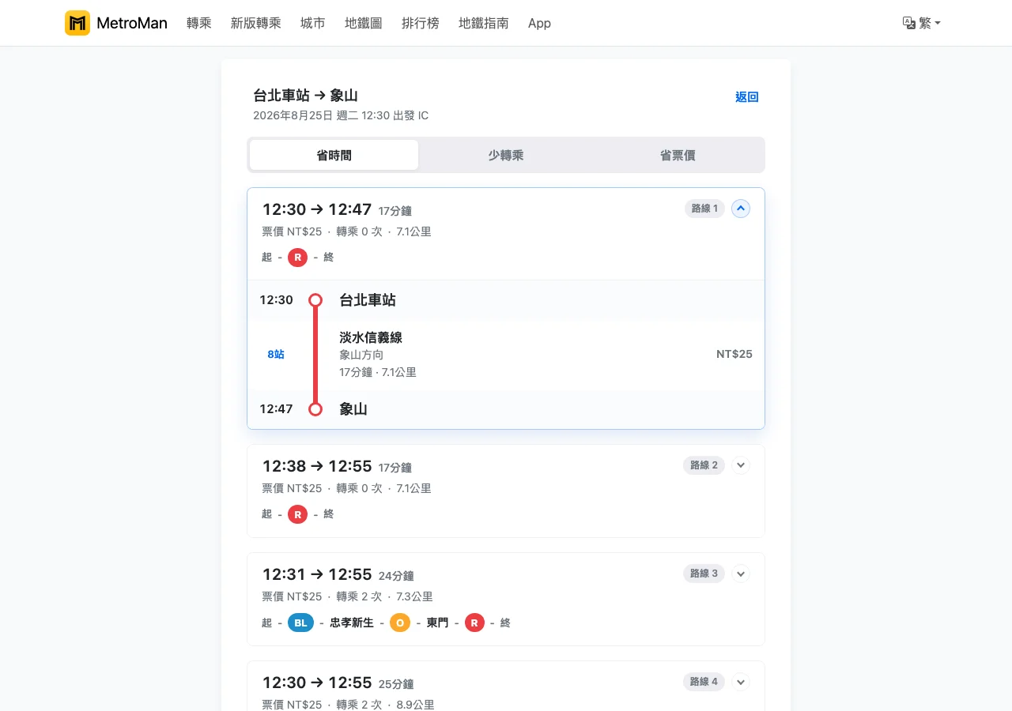Expand 路線 3 with the chevron
Screen dimensions: 1012x711
tap(741, 574)
